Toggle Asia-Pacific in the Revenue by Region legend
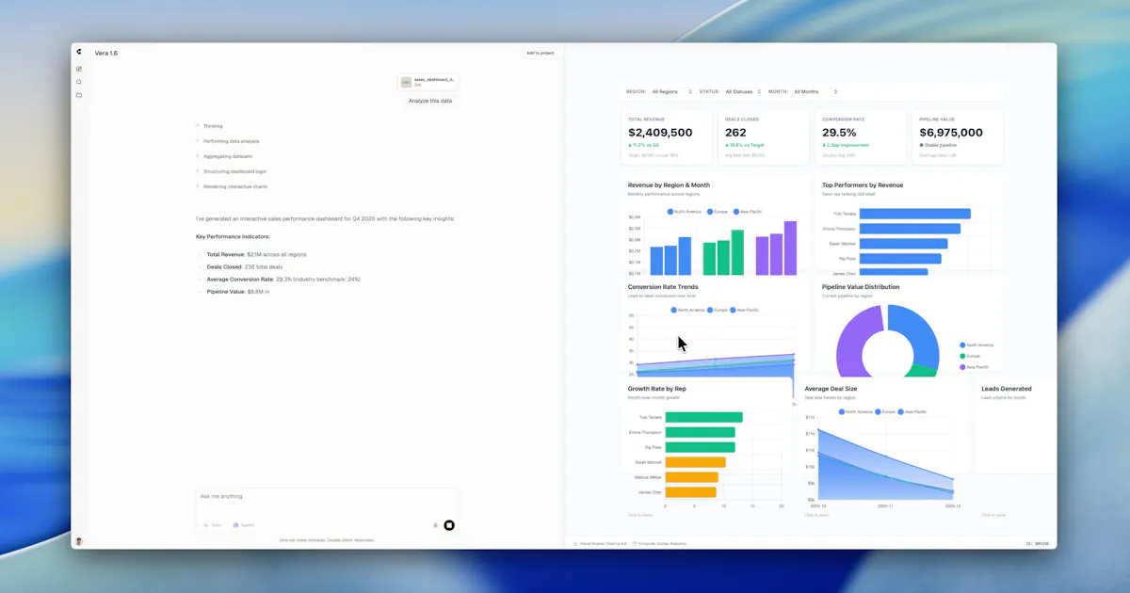Screen dimensions: 1130x593 [x=748, y=212]
